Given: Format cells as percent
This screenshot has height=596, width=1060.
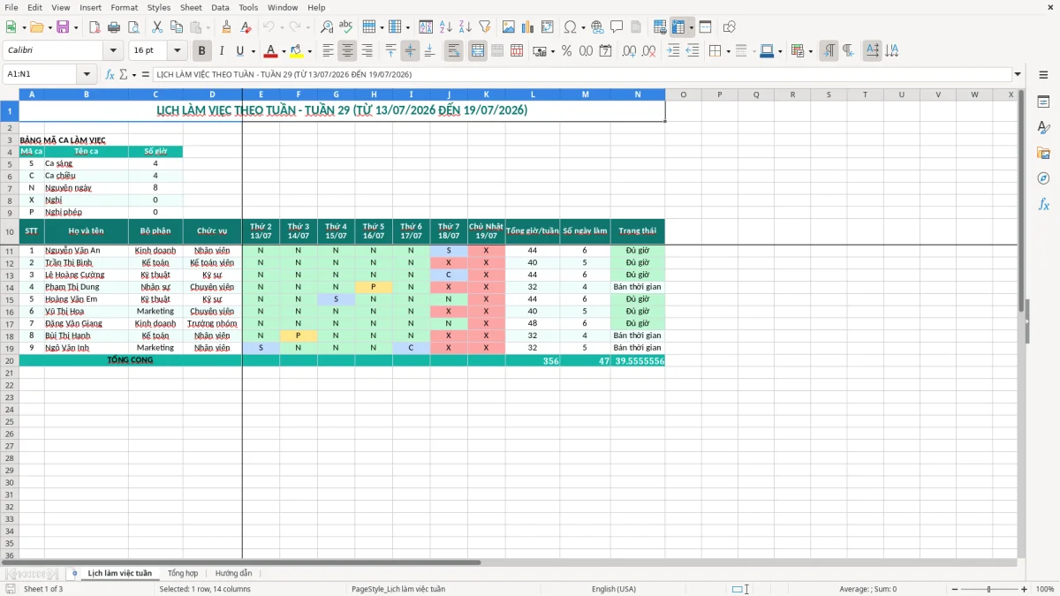Looking at the screenshot, I should click(x=566, y=51).
